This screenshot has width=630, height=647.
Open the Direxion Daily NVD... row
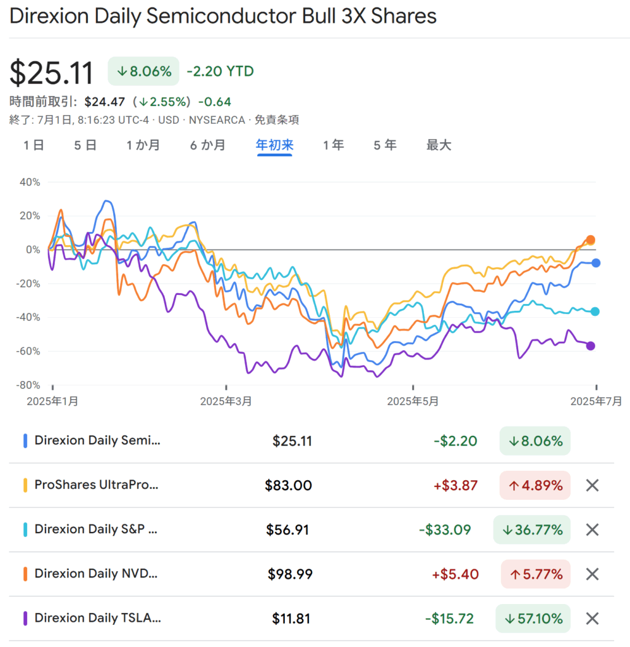[312, 574]
